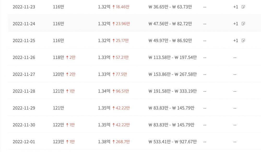
Task: Click the 1.34억 total views on 2022-11-28
Action: click(104, 91)
